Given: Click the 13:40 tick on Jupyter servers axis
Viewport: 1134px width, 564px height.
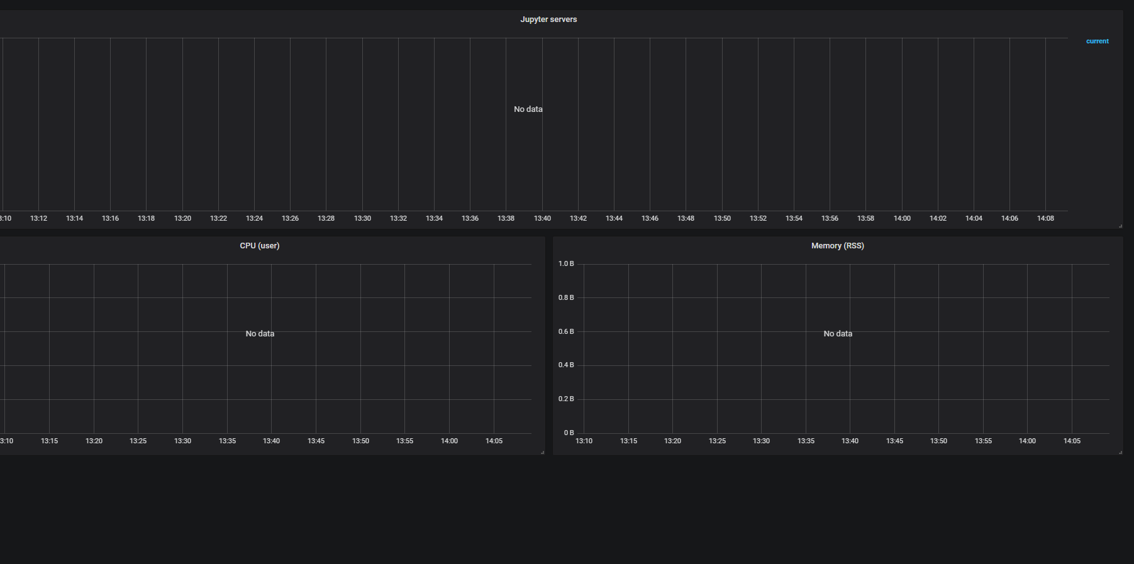Looking at the screenshot, I should [x=542, y=218].
